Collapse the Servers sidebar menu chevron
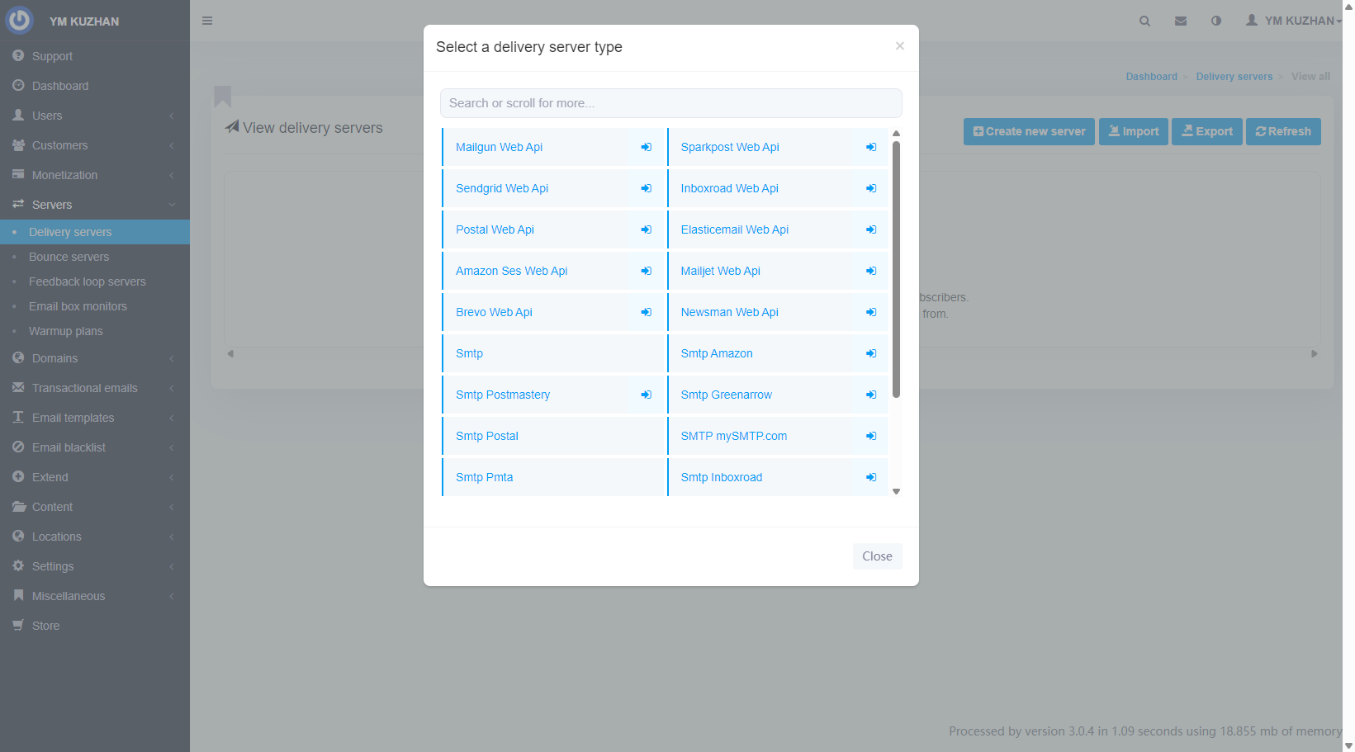This screenshot has width=1355, height=752. (172, 205)
